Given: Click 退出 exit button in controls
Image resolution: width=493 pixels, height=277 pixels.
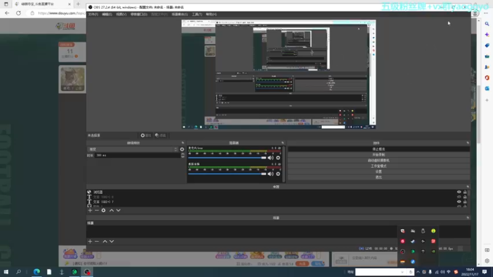Looking at the screenshot, I should [378, 177].
